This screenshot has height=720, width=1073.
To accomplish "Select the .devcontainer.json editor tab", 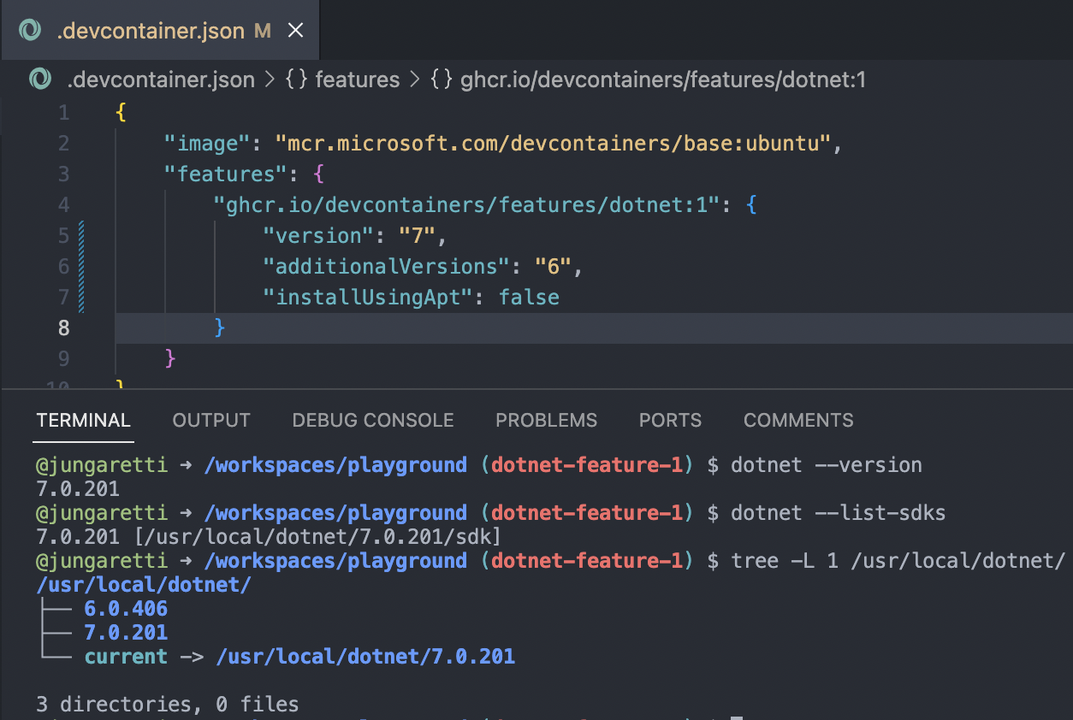I will pos(160,31).
